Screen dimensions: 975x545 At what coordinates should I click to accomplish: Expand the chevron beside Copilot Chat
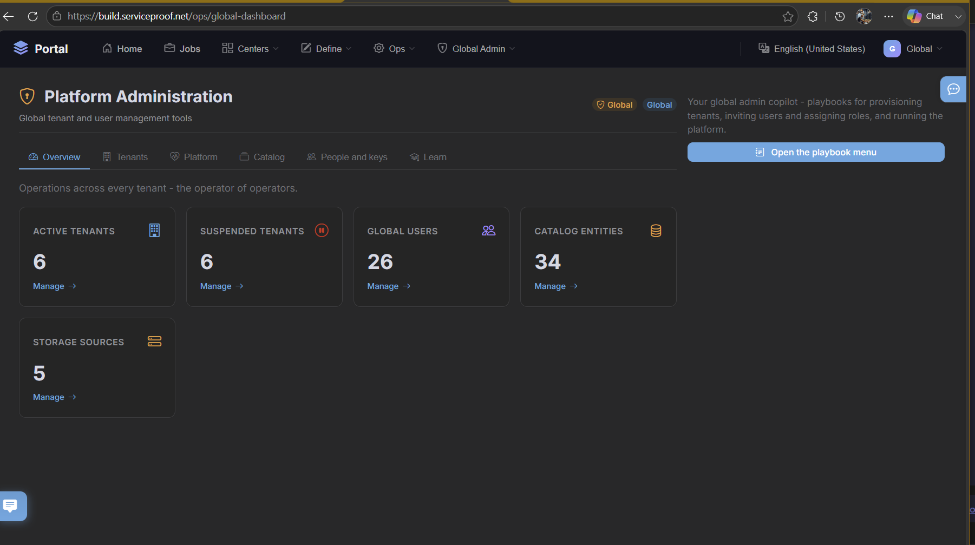coord(958,16)
